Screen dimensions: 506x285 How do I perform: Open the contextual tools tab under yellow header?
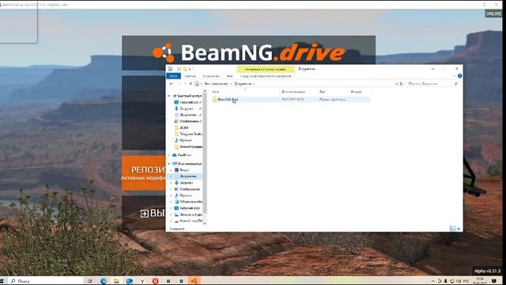coord(266,76)
